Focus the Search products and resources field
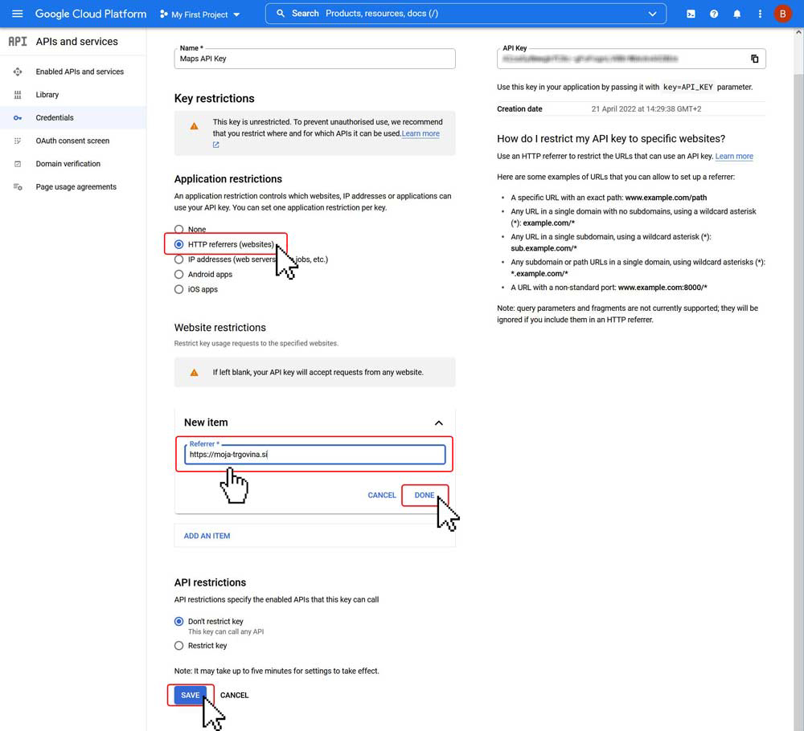This screenshot has width=804, height=731. [x=466, y=14]
